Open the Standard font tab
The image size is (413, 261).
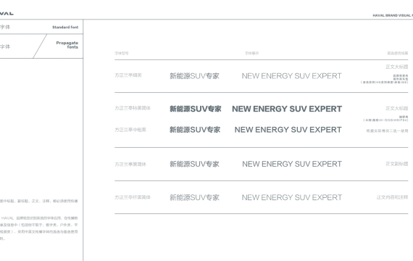click(65, 27)
